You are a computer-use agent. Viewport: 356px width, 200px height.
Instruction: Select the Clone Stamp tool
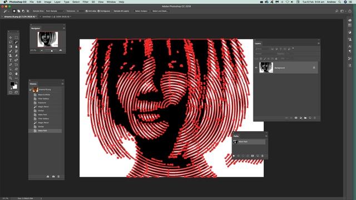11,56
